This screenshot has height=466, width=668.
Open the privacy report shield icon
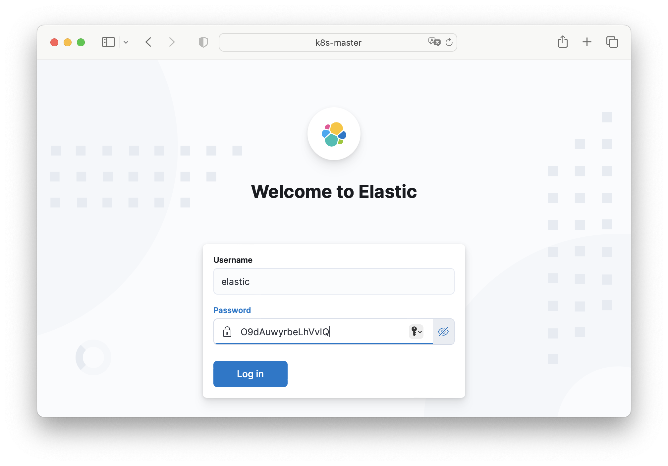(203, 42)
